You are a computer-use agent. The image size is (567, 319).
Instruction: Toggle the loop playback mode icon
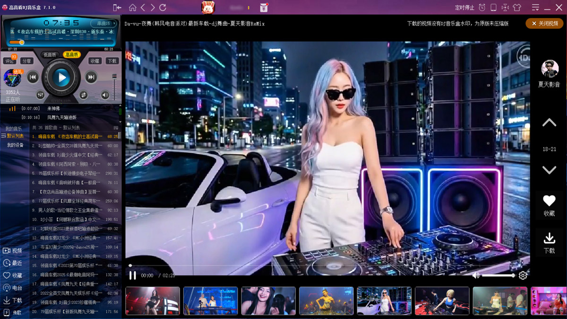point(84,95)
